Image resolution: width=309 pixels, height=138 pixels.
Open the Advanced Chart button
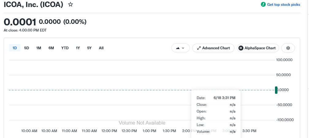[213, 48]
